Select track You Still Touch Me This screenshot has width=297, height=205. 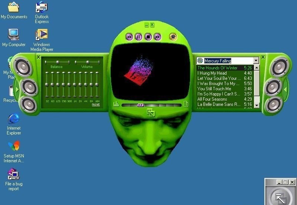[225, 89]
